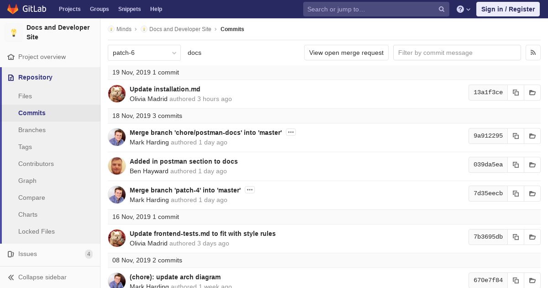Viewport: 548px width, 288px height.
Task: Open the patch-6 branch dropdown
Action: click(x=144, y=53)
